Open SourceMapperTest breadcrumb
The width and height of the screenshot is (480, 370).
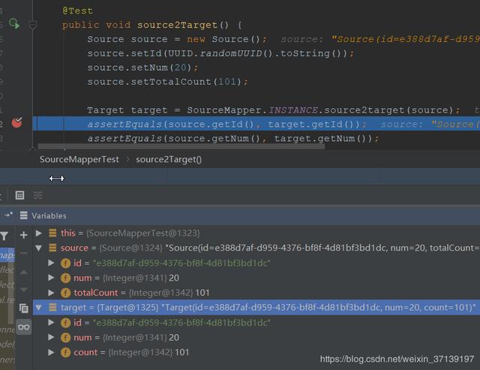point(79,160)
